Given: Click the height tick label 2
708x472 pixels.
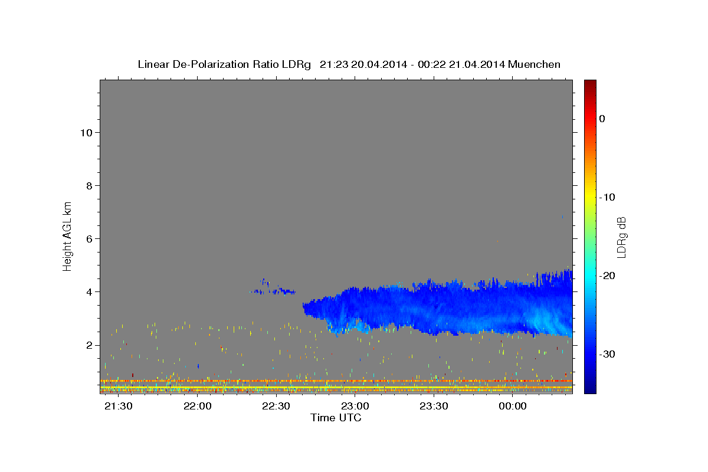Looking at the screenshot, I should coord(89,345).
